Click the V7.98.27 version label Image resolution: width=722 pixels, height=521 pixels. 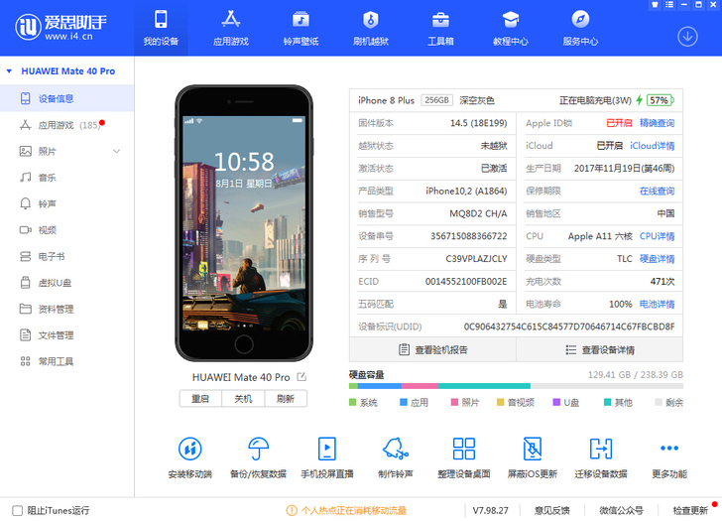click(490, 510)
